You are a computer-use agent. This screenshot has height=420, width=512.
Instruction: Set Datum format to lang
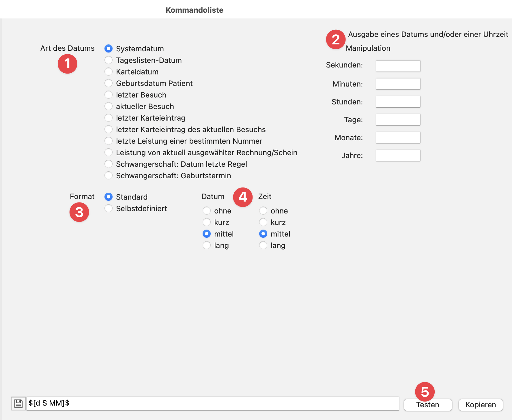tap(207, 245)
